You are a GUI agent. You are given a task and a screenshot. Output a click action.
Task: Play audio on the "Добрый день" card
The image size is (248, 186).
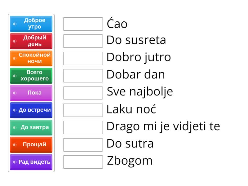[15, 41]
